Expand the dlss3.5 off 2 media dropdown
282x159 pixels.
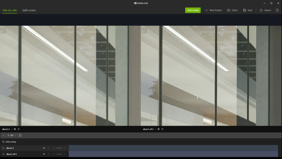(x=155, y=129)
